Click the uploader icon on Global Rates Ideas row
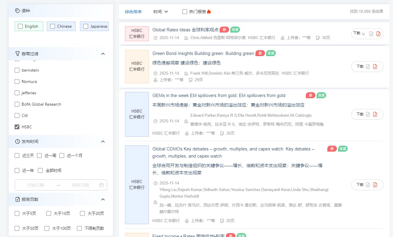This screenshot has height=237, width=393. [283, 38]
